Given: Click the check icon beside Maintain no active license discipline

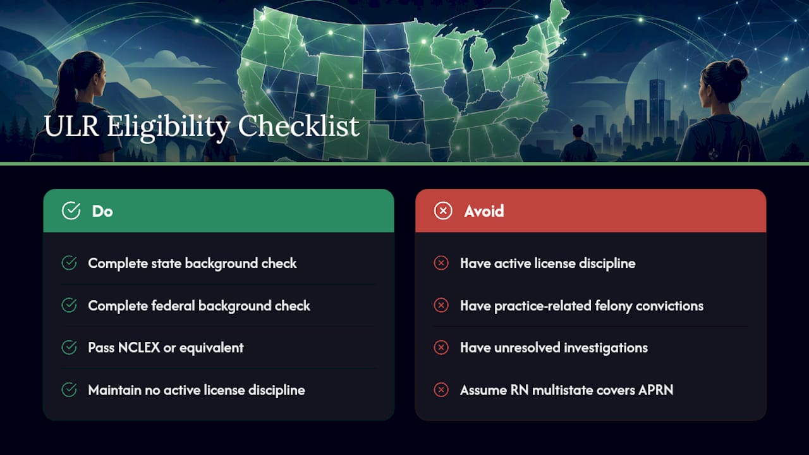Looking at the screenshot, I should [x=69, y=390].
